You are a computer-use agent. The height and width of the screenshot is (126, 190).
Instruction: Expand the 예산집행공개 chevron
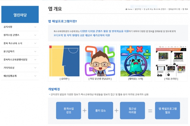coord(35,76)
